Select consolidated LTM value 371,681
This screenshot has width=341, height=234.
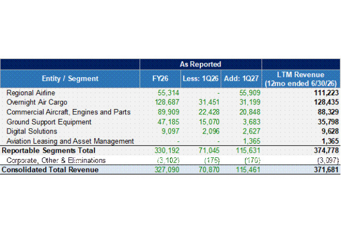326,170
